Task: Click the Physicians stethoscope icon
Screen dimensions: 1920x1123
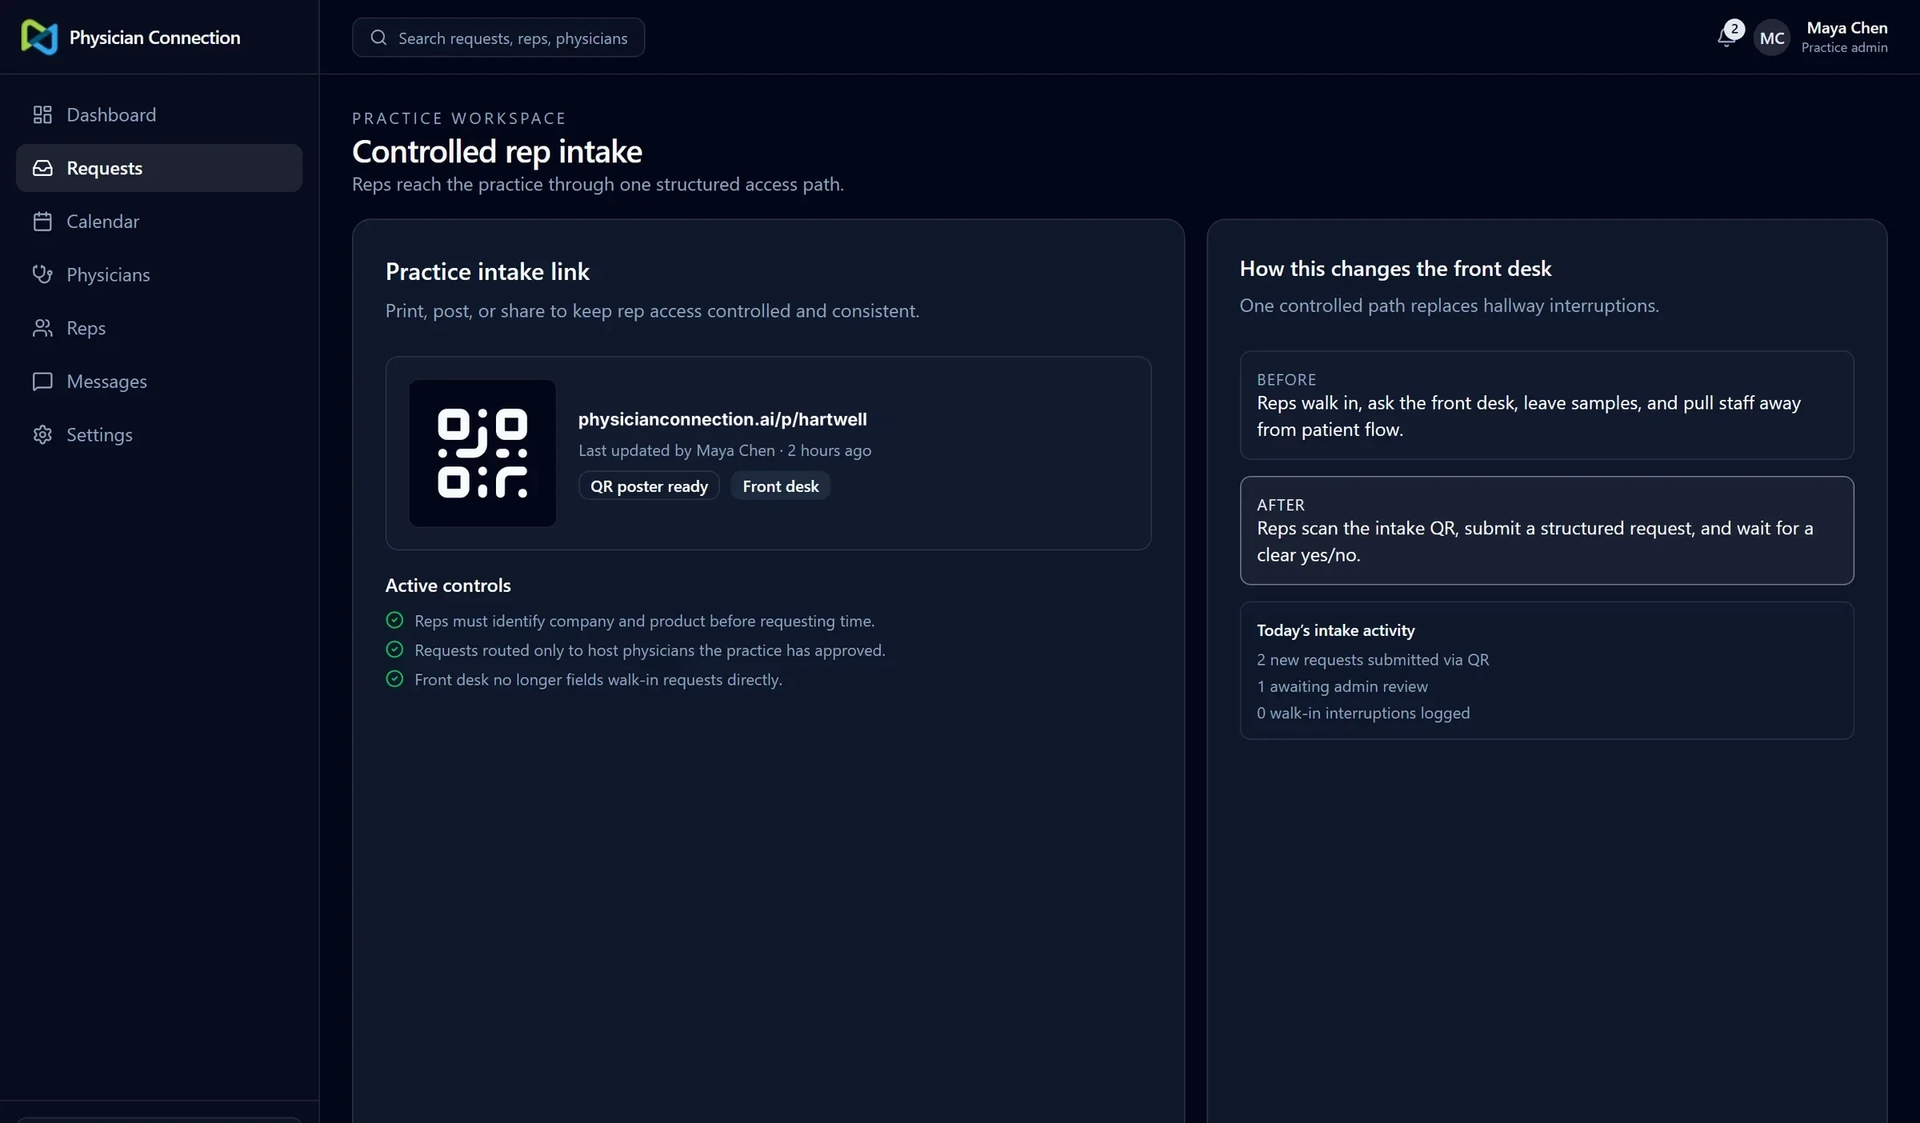Action: tap(42, 274)
